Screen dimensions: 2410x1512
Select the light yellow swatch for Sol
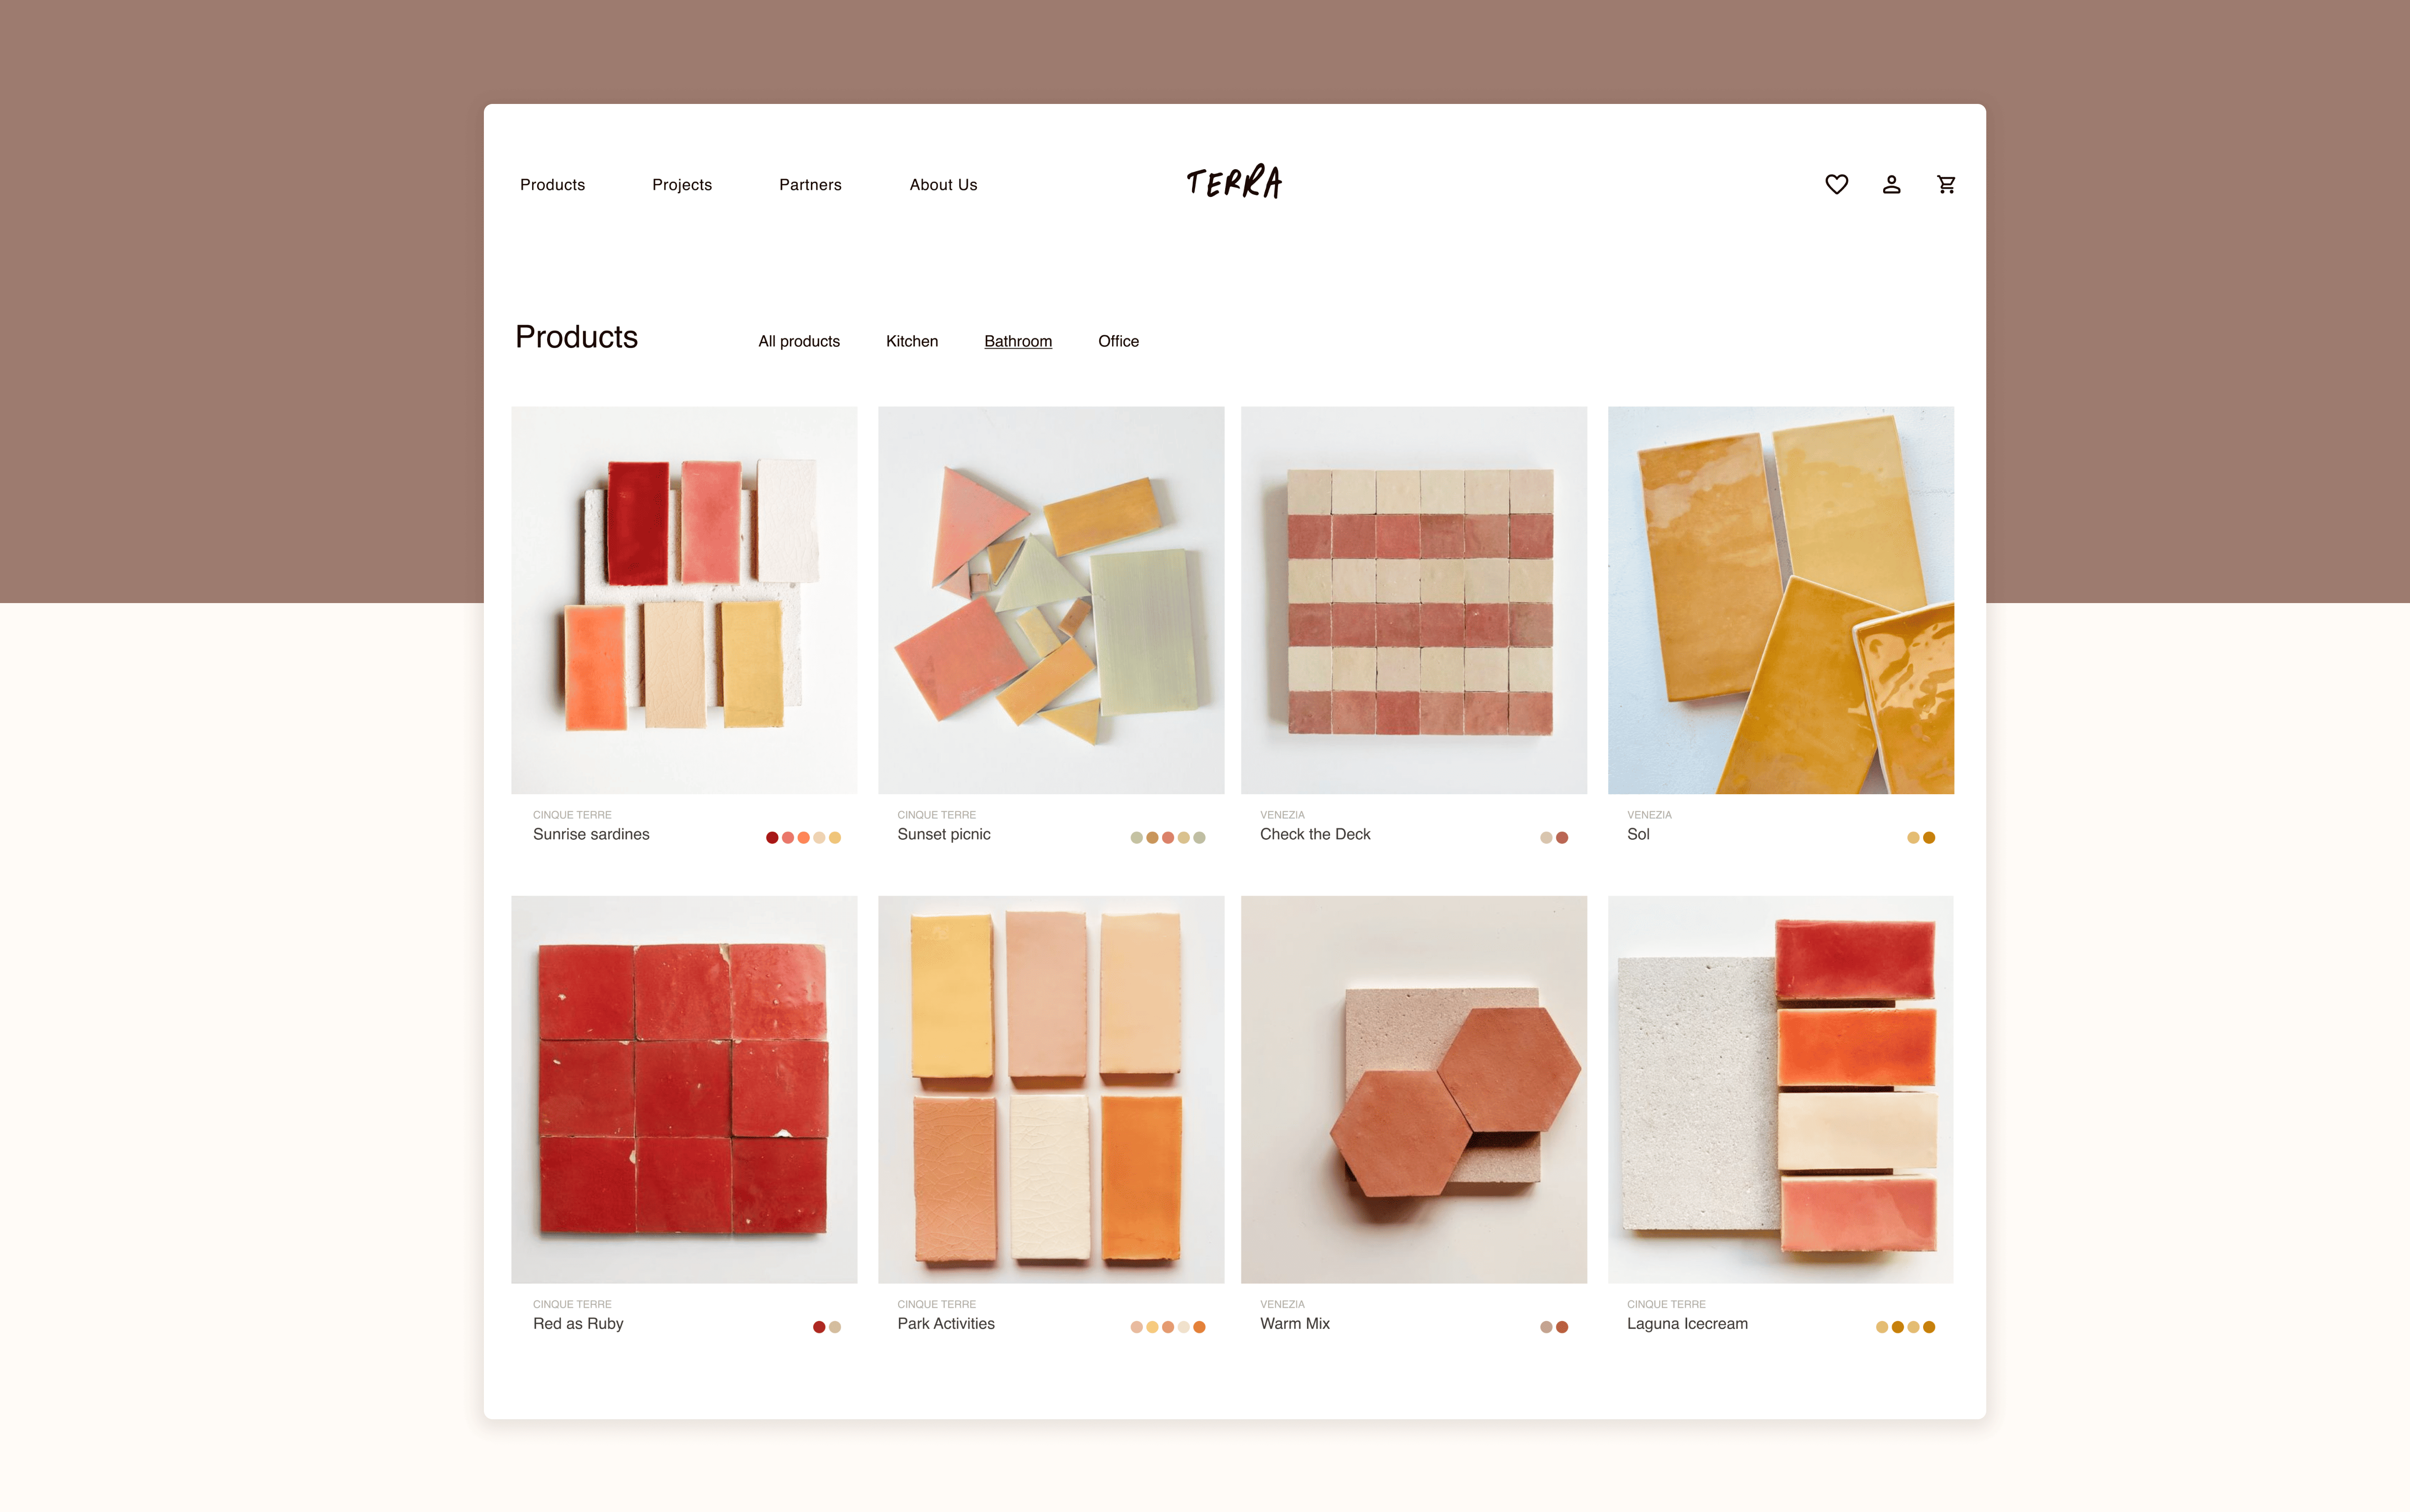[x=1914, y=838]
